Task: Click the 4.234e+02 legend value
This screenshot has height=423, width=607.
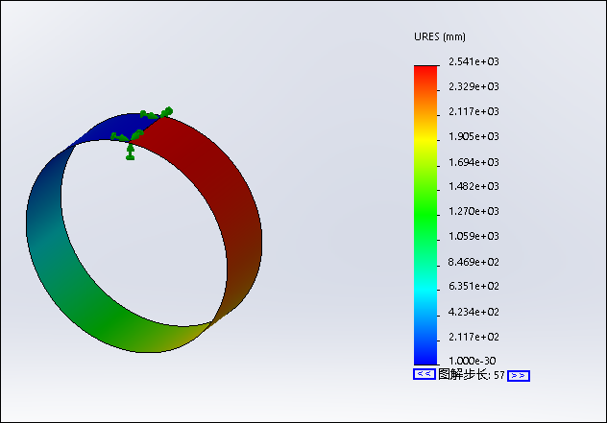Action: click(x=473, y=312)
